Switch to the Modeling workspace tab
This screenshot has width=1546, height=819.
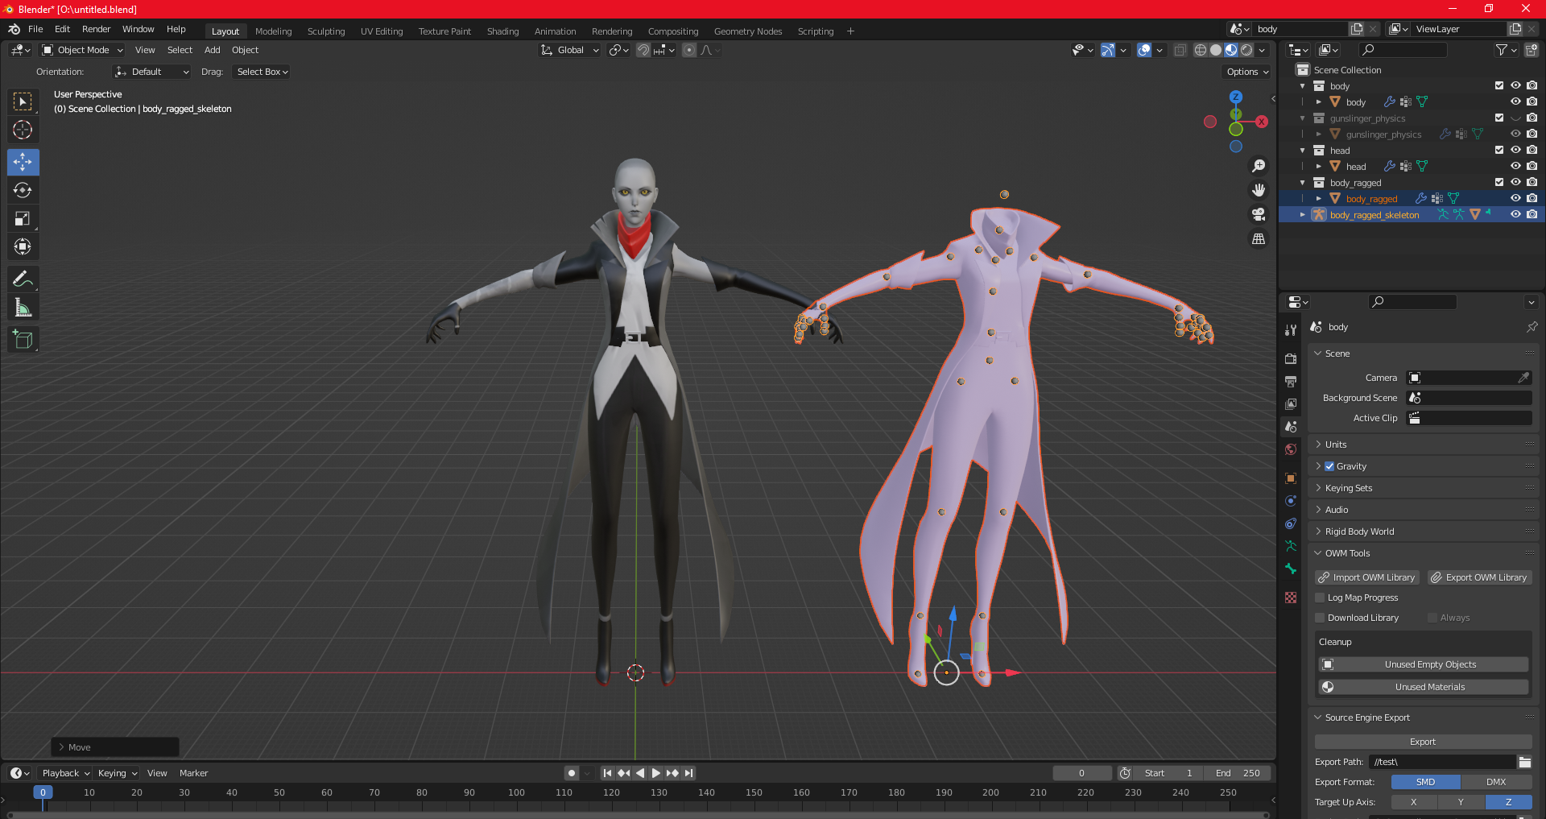(x=274, y=31)
